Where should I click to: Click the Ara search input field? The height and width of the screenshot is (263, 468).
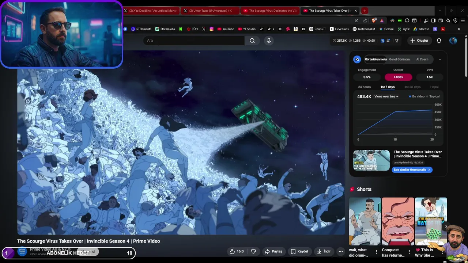pyautogui.click(x=194, y=41)
